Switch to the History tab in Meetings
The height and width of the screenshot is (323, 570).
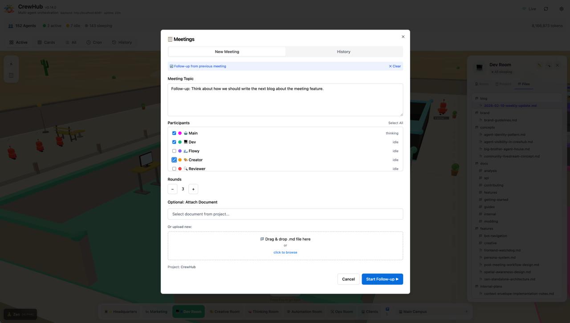(x=343, y=52)
